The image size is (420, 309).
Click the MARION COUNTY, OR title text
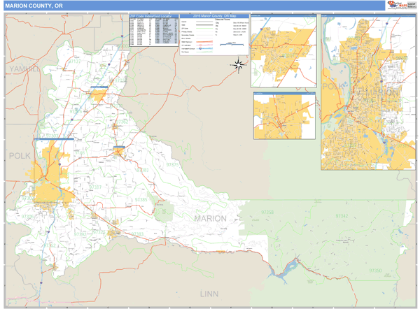coord(34,6)
